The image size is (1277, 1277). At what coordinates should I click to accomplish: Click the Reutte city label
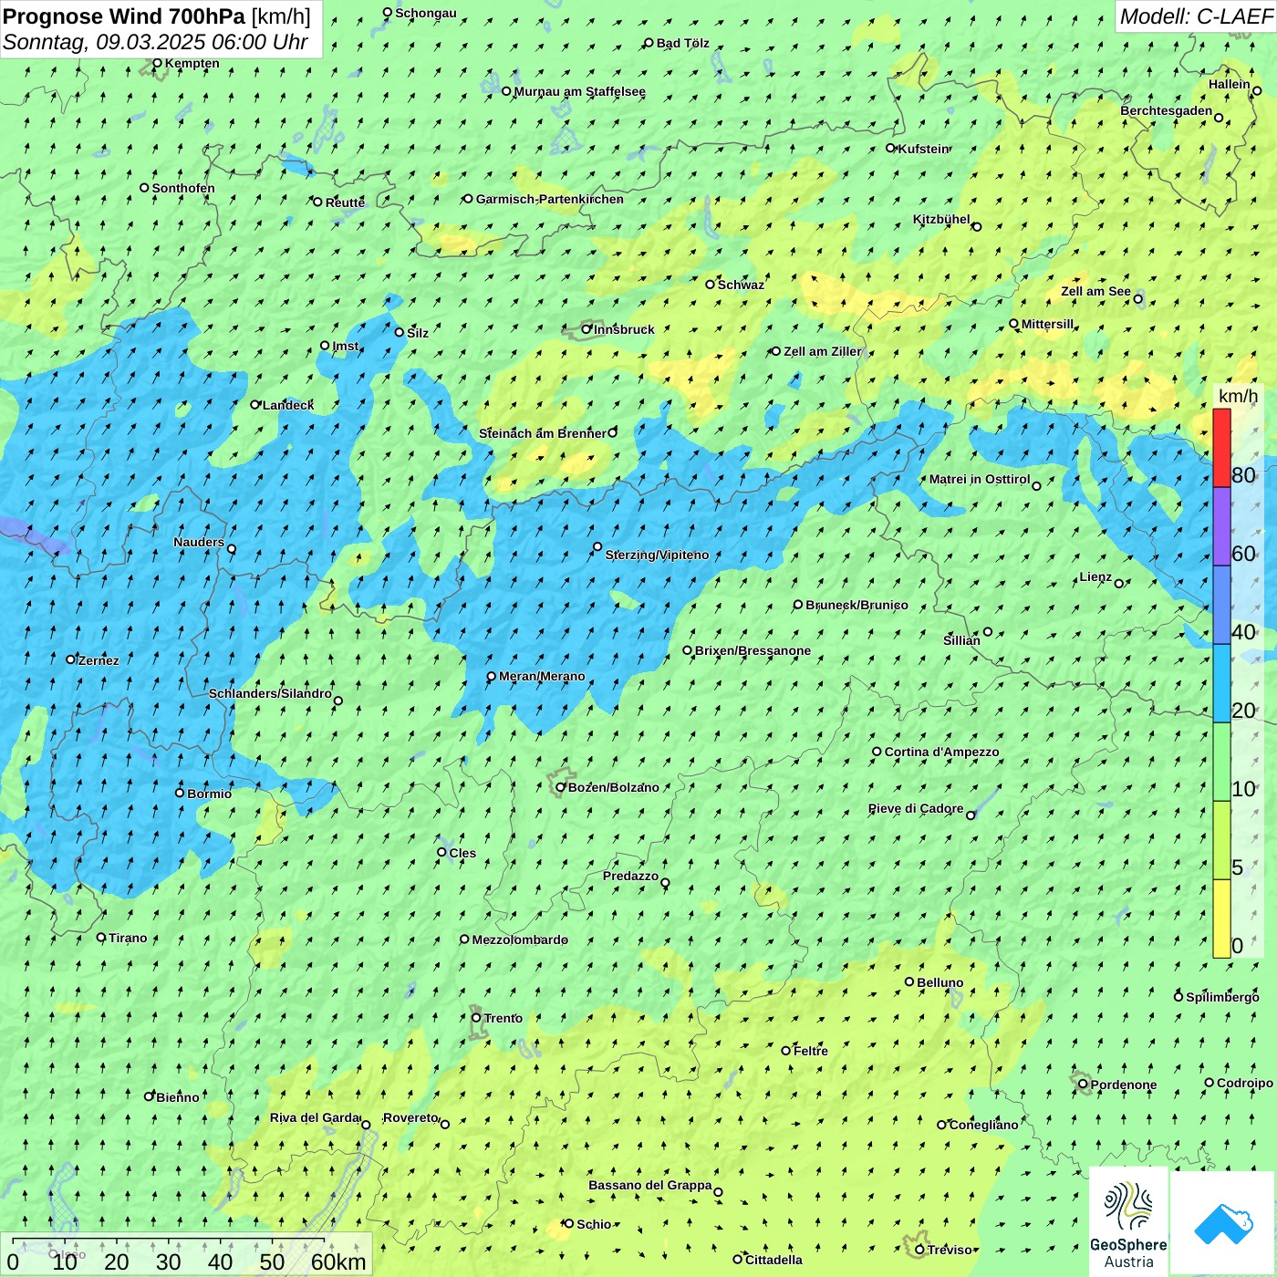(345, 202)
